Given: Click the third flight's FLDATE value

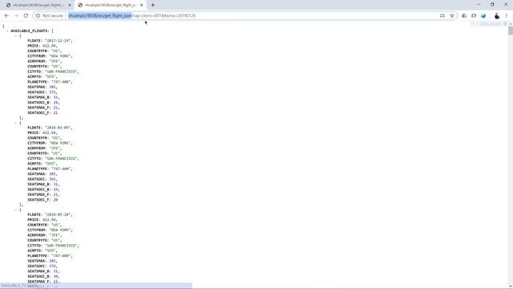Looking at the screenshot, I should [x=58, y=214].
